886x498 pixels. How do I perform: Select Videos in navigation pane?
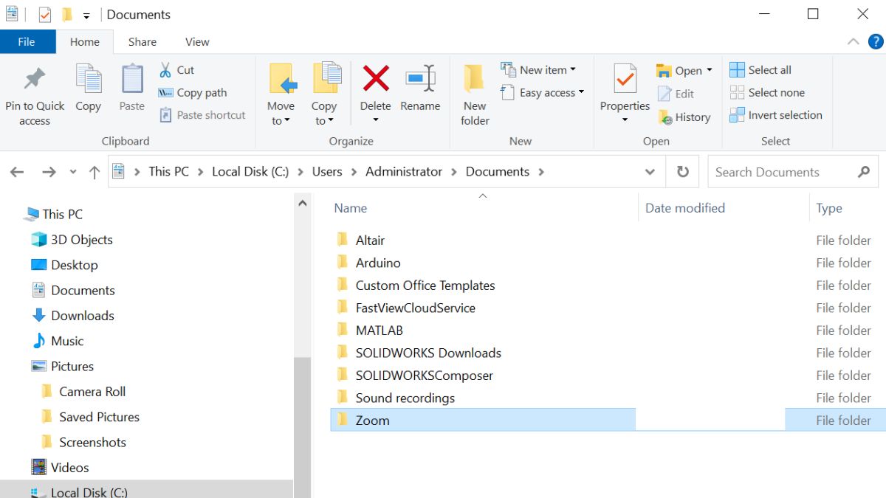tap(60, 468)
